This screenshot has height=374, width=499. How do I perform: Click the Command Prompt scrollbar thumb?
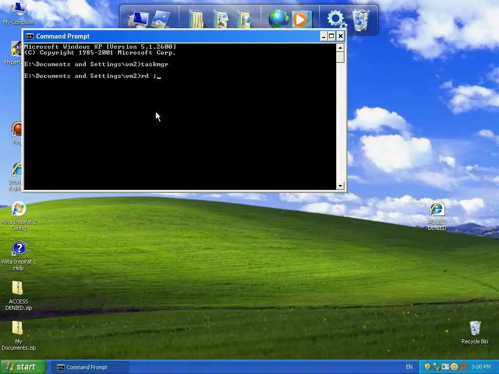[x=340, y=57]
